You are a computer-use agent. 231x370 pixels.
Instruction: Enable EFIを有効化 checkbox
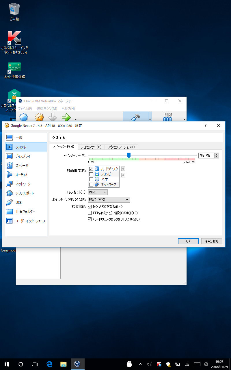(x=90, y=213)
